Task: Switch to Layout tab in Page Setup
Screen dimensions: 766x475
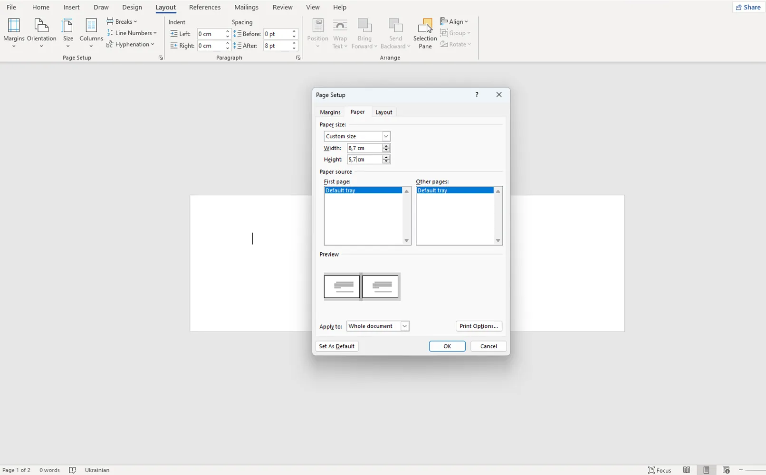Action: pyautogui.click(x=384, y=112)
